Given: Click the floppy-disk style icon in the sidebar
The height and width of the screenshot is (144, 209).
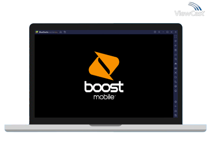Looking at the screenshot, I should click(176, 68).
